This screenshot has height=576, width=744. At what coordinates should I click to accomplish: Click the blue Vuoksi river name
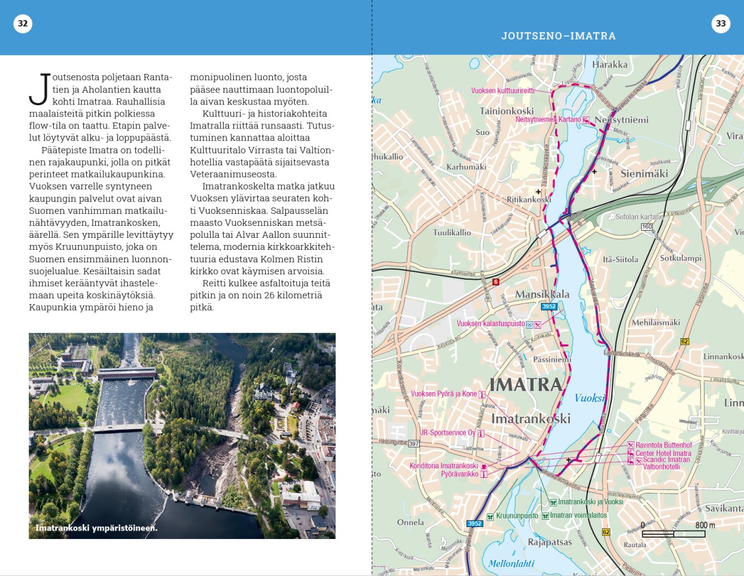click(590, 398)
